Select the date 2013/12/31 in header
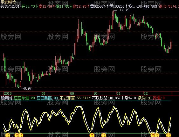179x137 pixels. point(10,6)
